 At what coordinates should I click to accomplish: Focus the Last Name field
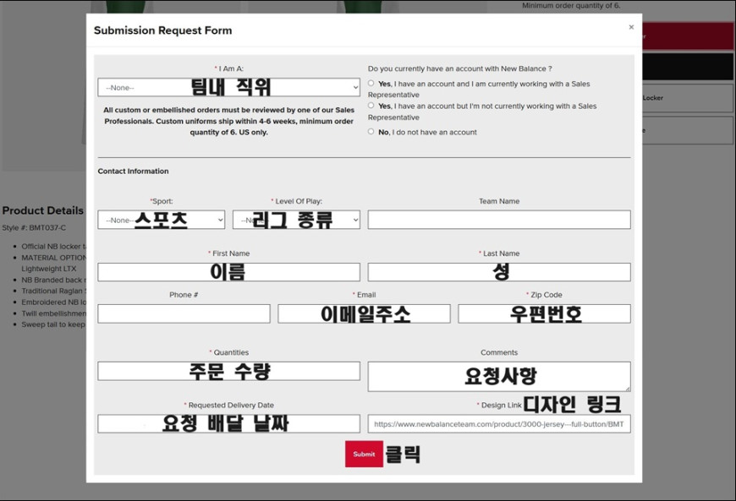(x=499, y=272)
